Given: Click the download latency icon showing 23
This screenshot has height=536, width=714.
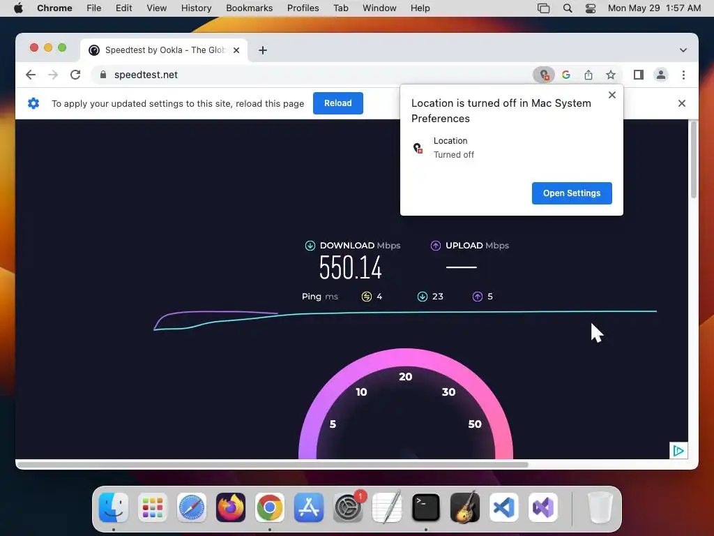Looking at the screenshot, I should point(423,297).
